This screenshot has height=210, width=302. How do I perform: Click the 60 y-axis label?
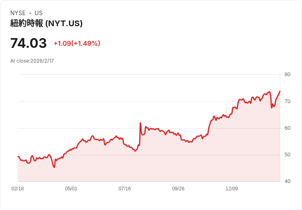coord(287,128)
